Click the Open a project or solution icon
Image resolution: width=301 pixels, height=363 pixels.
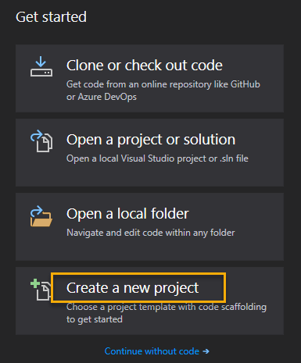tap(41, 141)
